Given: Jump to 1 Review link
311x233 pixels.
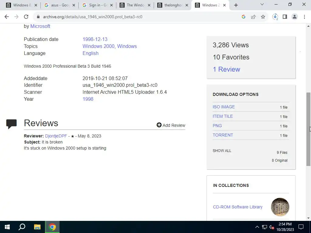Looking at the screenshot, I should pos(226,69).
